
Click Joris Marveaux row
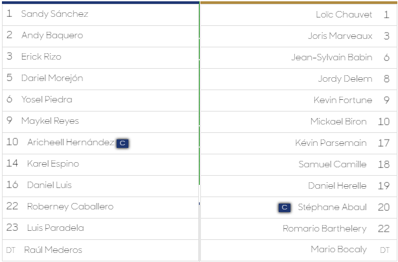[x=299, y=36]
